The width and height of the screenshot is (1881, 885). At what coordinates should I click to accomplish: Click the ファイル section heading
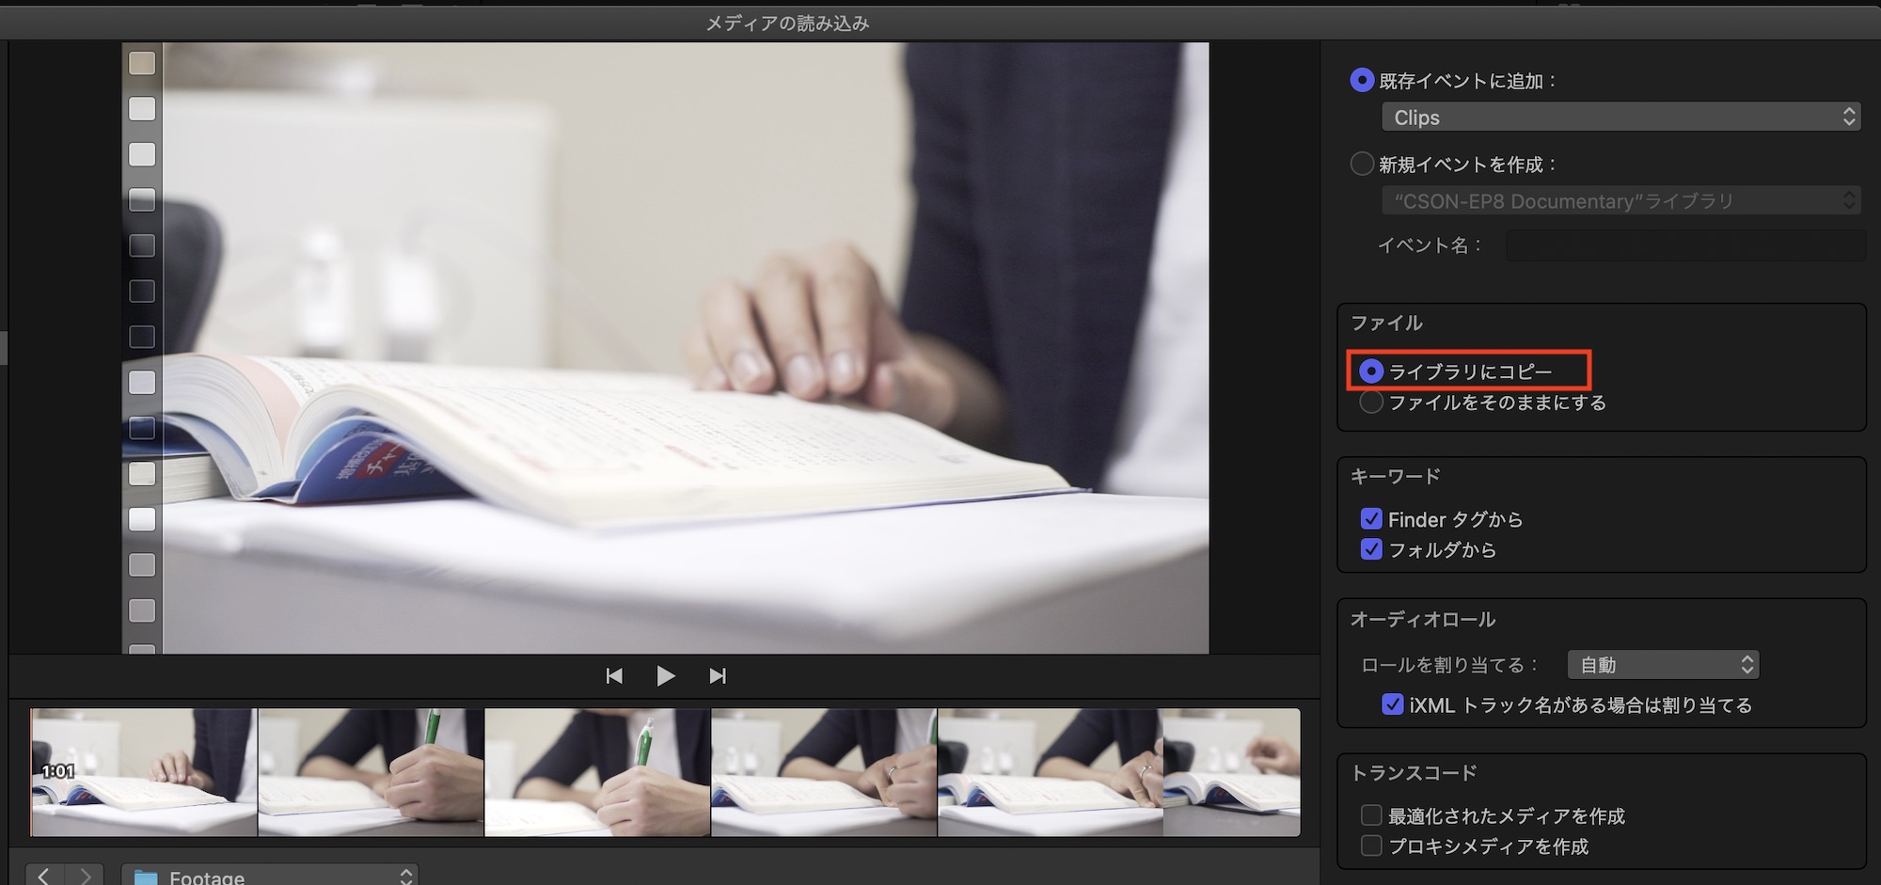[1387, 324]
